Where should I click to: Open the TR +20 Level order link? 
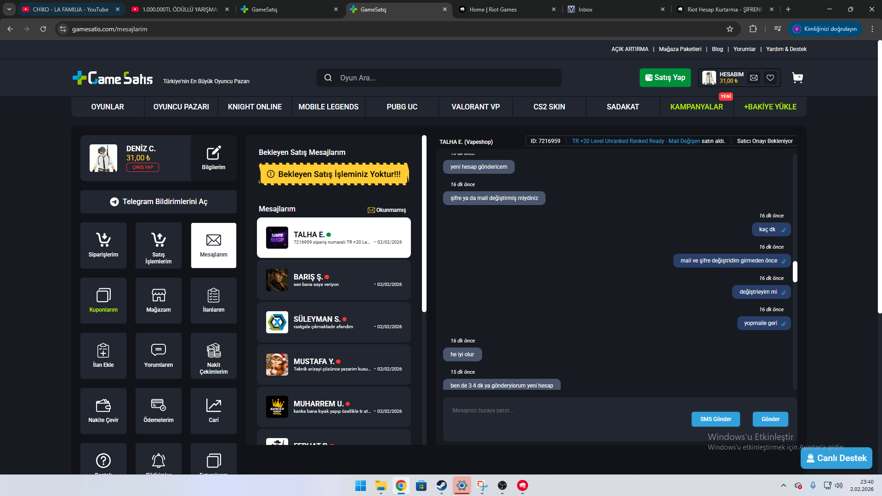636,141
